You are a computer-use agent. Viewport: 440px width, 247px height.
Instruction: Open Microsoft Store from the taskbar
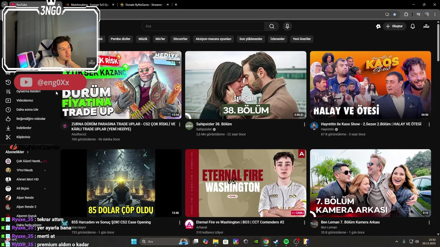click(225, 242)
